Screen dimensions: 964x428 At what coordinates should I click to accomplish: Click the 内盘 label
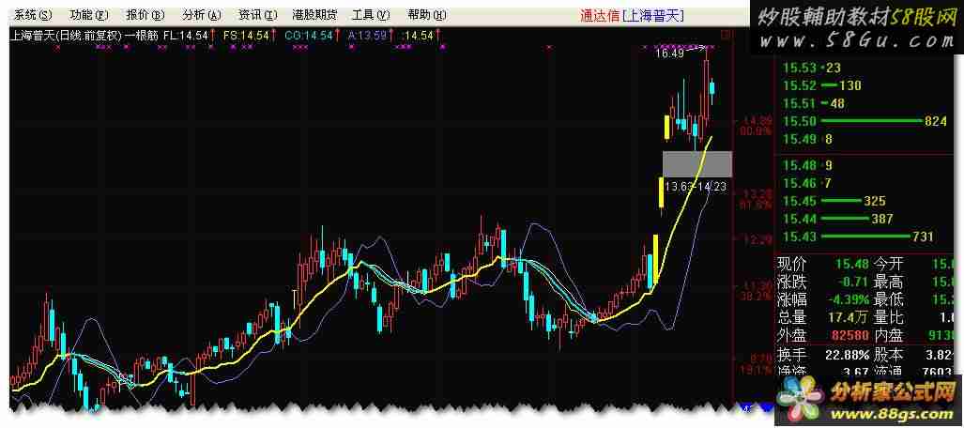888,336
